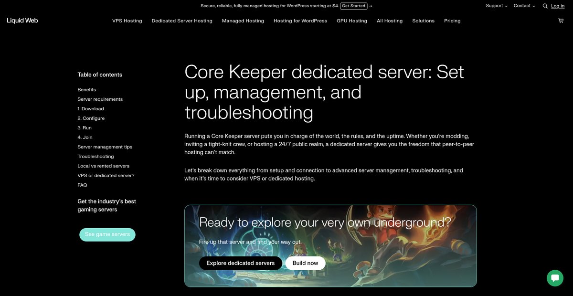Open Dedicated Server Hosting menu

coord(182,21)
